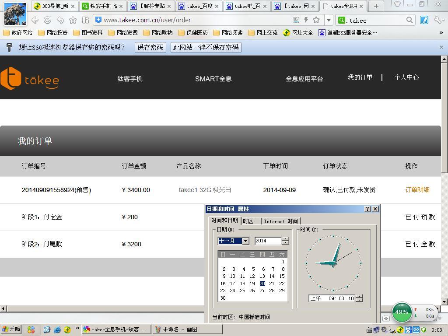Screen dimensions: 448x336
Task: Select day 21 in the calendar
Action: tap(272, 283)
